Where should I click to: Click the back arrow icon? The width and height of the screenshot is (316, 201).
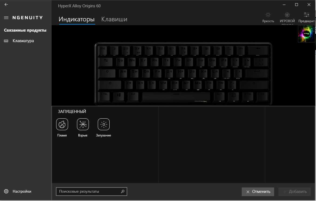(x=6, y=4)
